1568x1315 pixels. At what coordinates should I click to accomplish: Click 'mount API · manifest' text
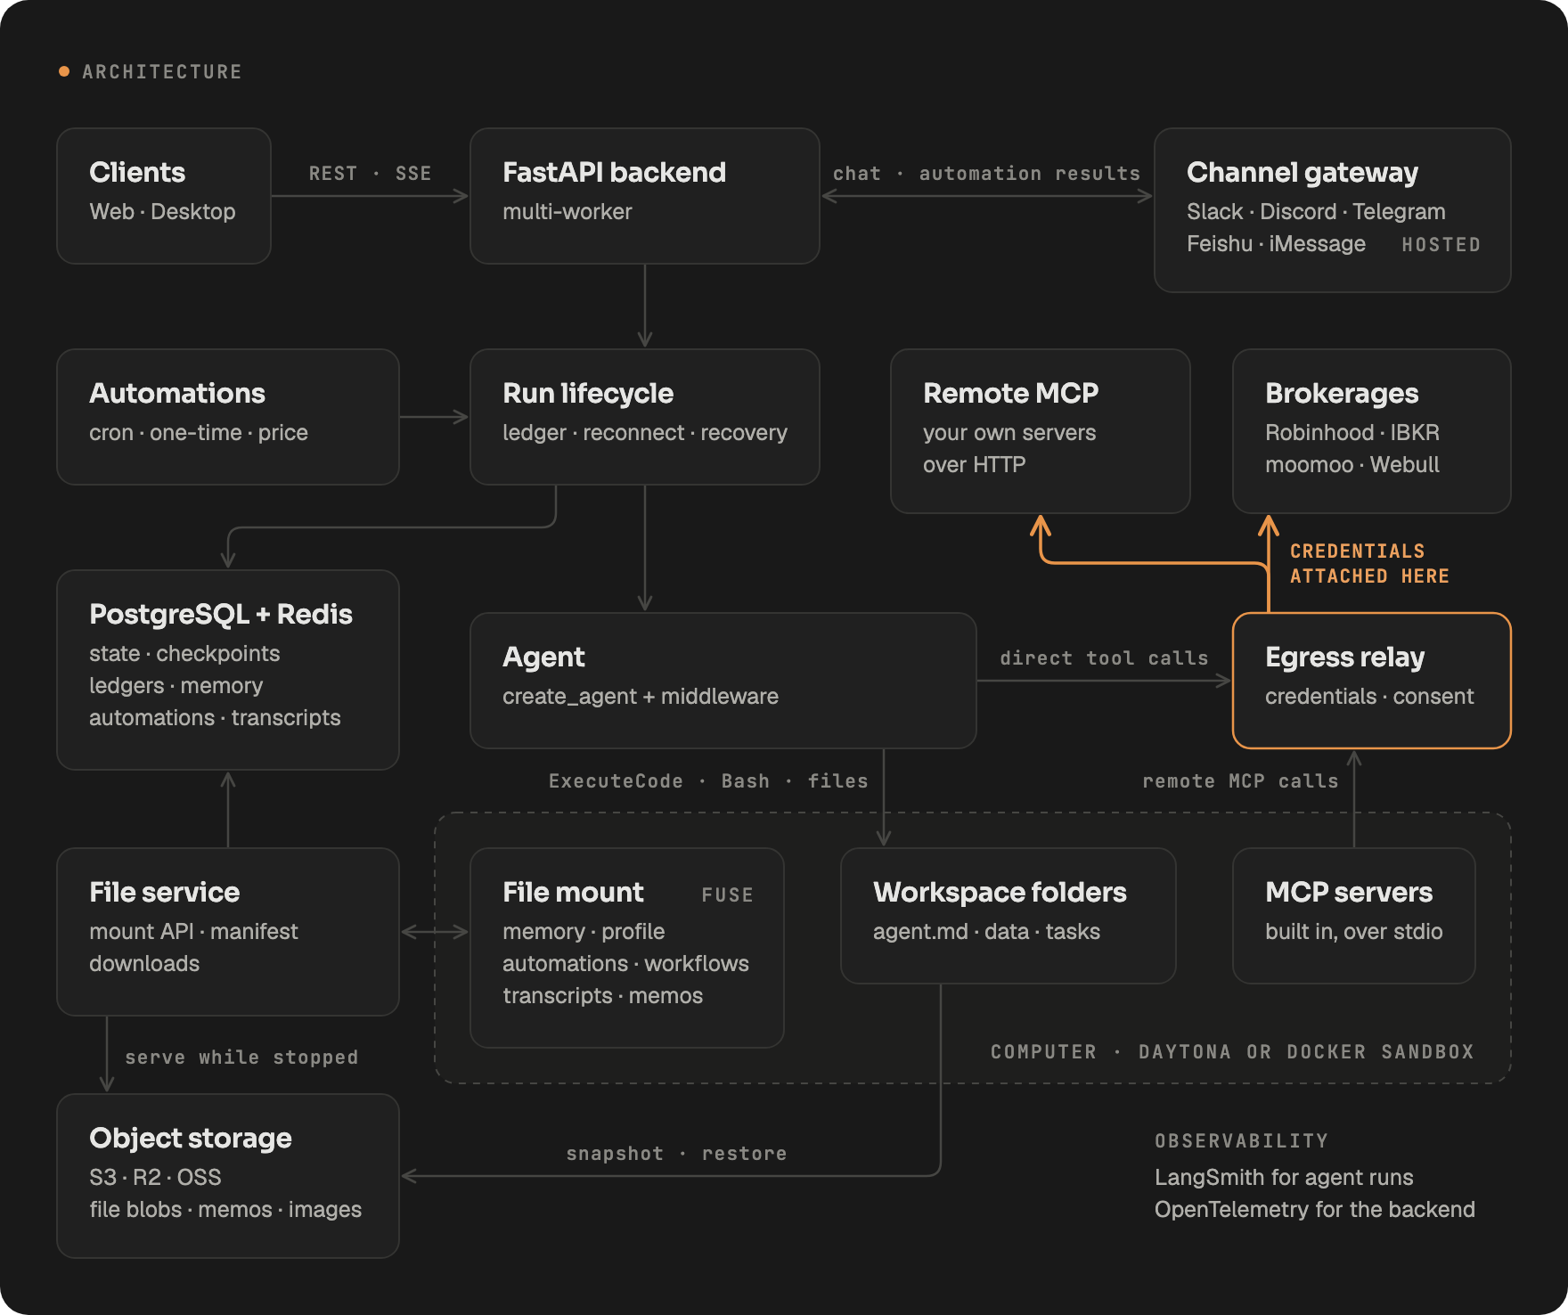click(x=193, y=932)
